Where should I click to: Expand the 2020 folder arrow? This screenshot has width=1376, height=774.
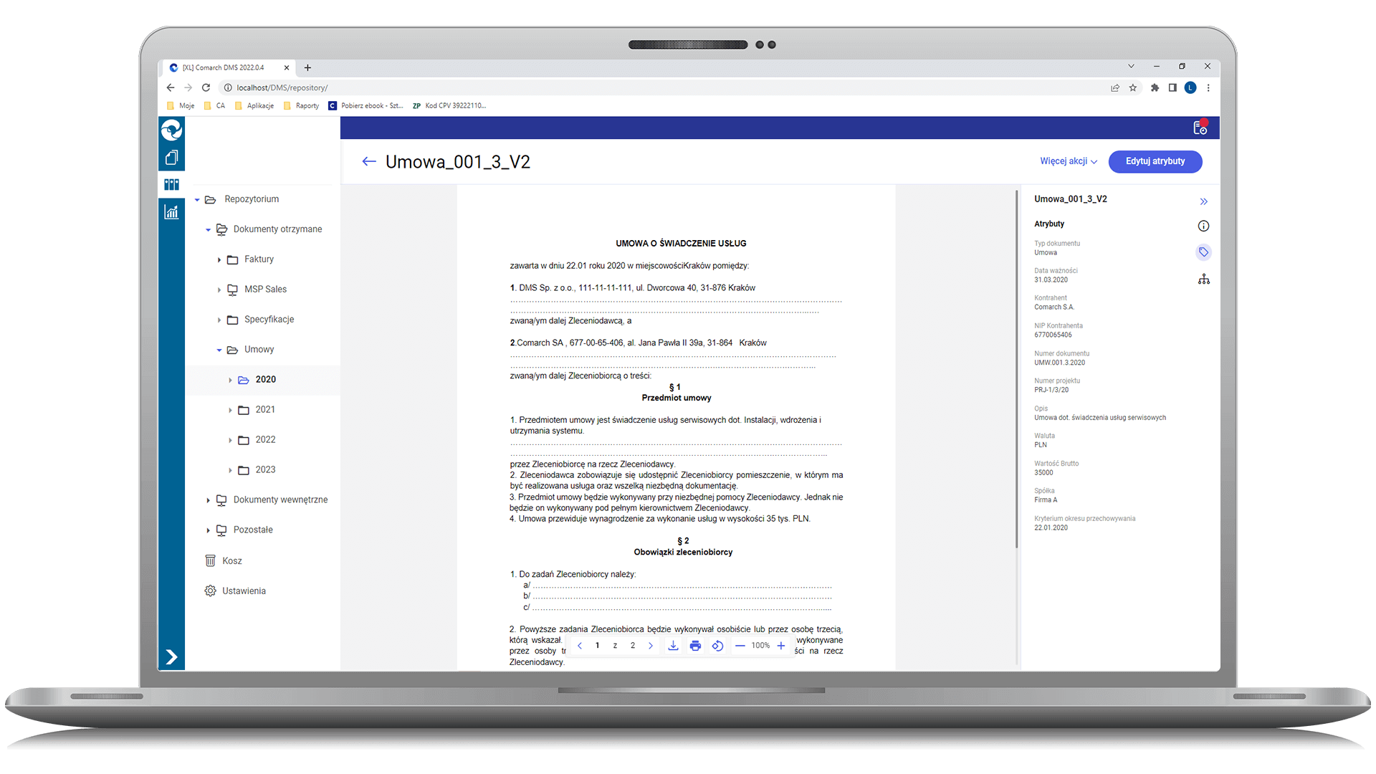coord(230,380)
